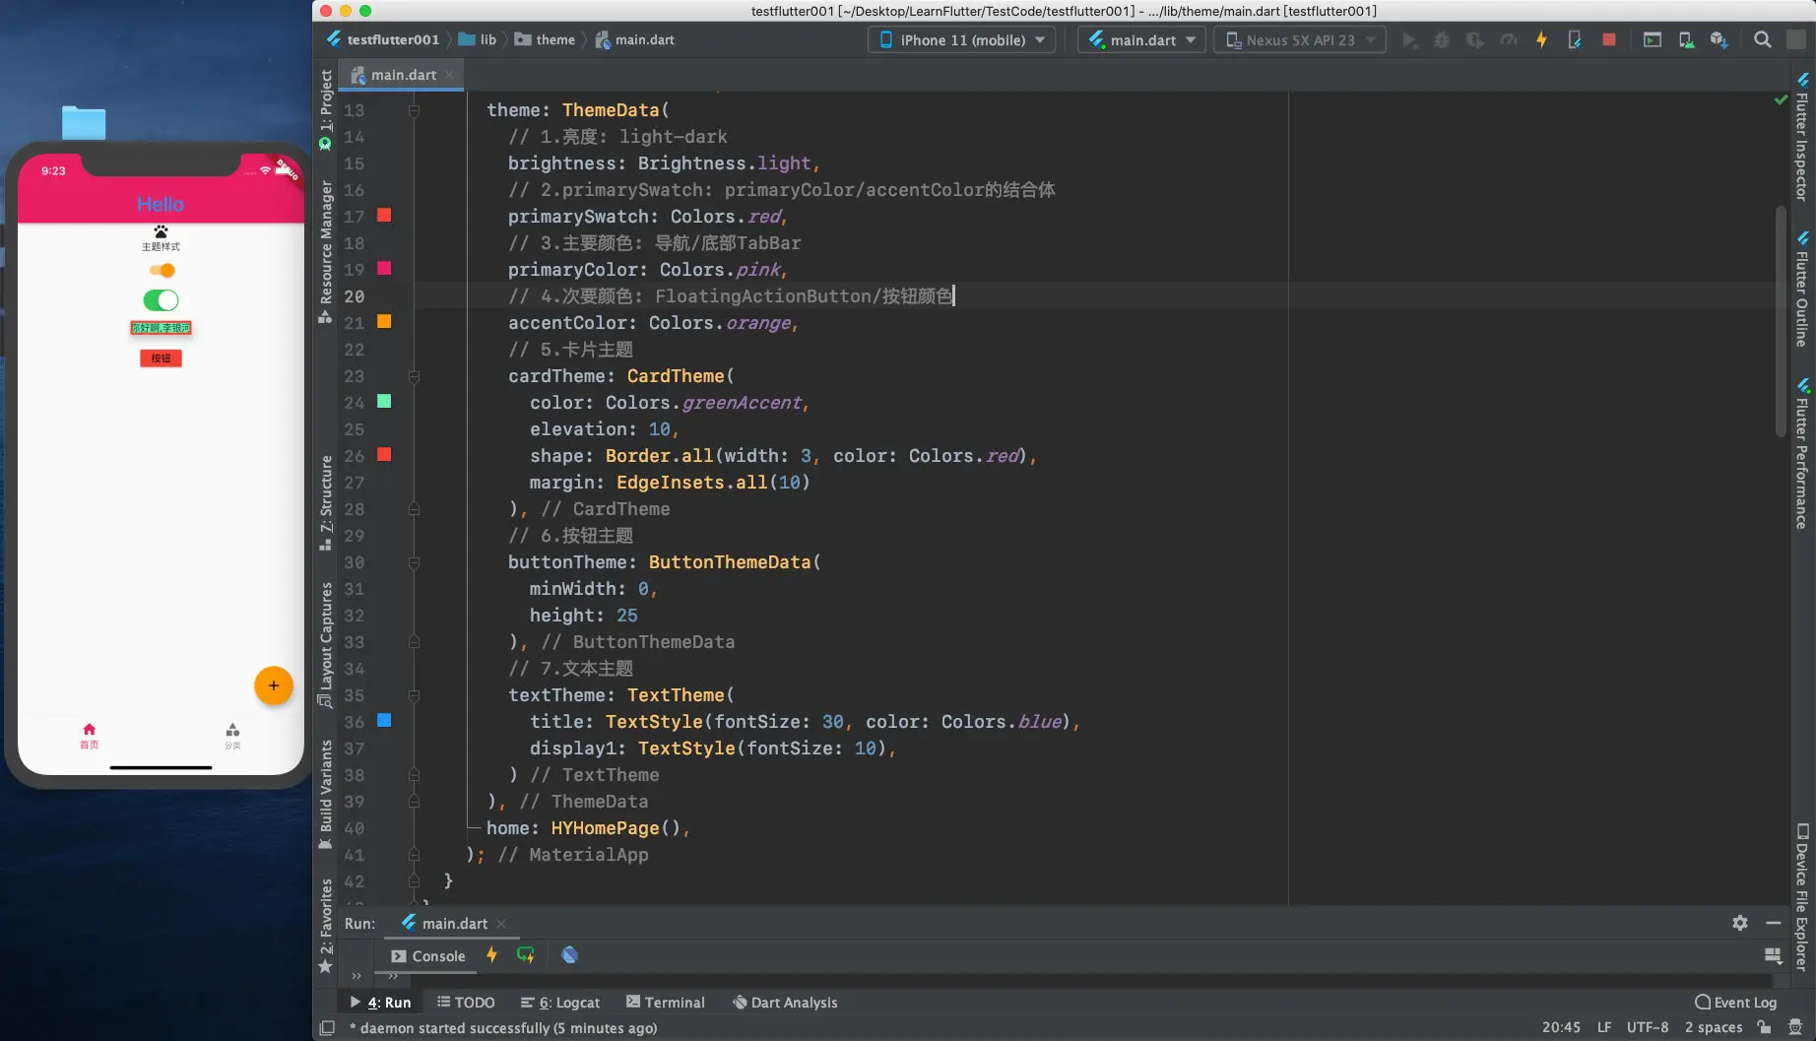The height and width of the screenshot is (1041, 1816).
Task: Open Dart DevTools icon in console toolbar
Action: click(x=569, y=955)
